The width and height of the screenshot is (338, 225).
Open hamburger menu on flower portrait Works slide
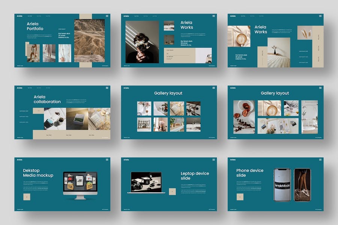pos(214,16)
